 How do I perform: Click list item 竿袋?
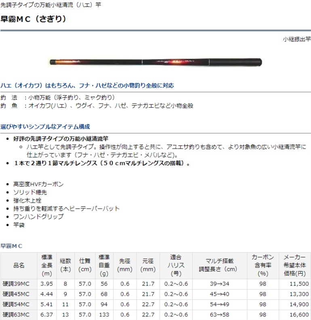click(x=19, y=225)
